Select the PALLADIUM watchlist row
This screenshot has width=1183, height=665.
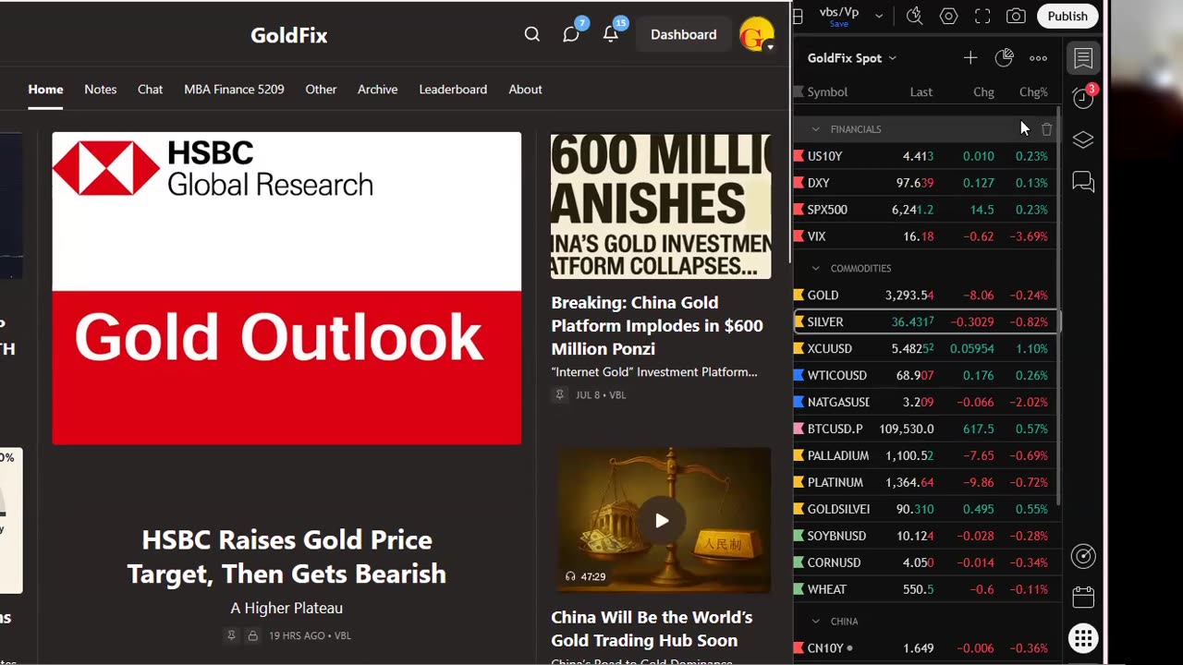click(924, 456)
